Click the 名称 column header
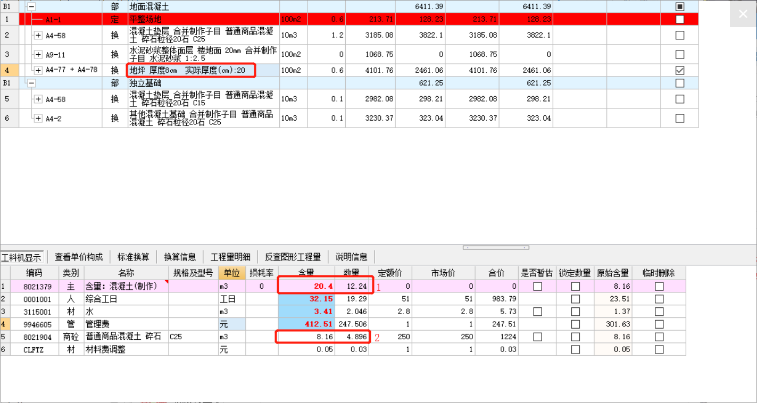This screenshot has height=403, width=757. point(126,273)
